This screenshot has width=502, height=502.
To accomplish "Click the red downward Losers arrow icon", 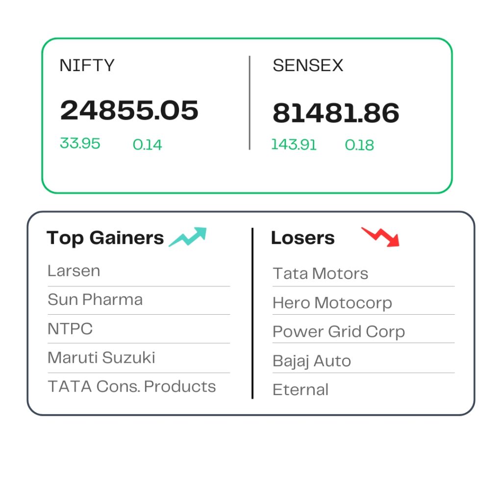I will [380, 237].
